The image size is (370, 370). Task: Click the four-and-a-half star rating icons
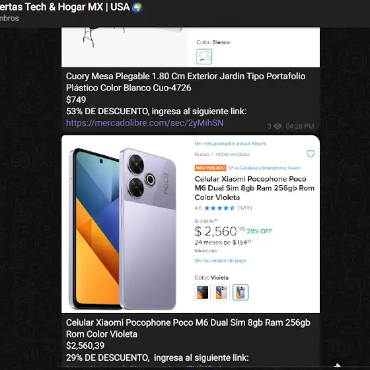pyautogui.click(x=219, y=208)
